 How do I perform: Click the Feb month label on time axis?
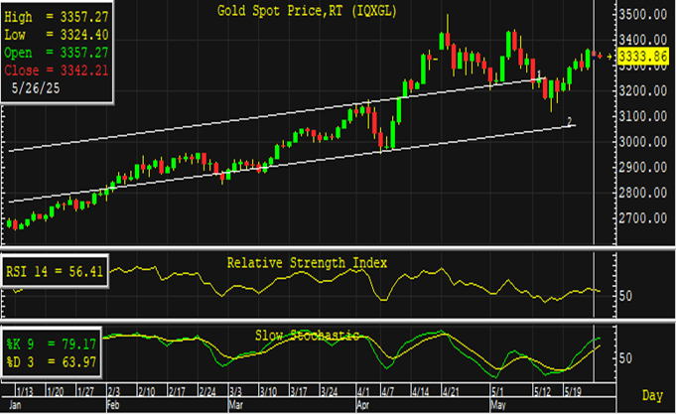pyautogui.click(x=112, y=405)
